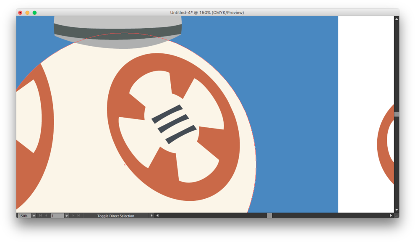The image size is (415, 242).
Task: Open the artboard number dropdown arrow
Action: tap(66, 216)
